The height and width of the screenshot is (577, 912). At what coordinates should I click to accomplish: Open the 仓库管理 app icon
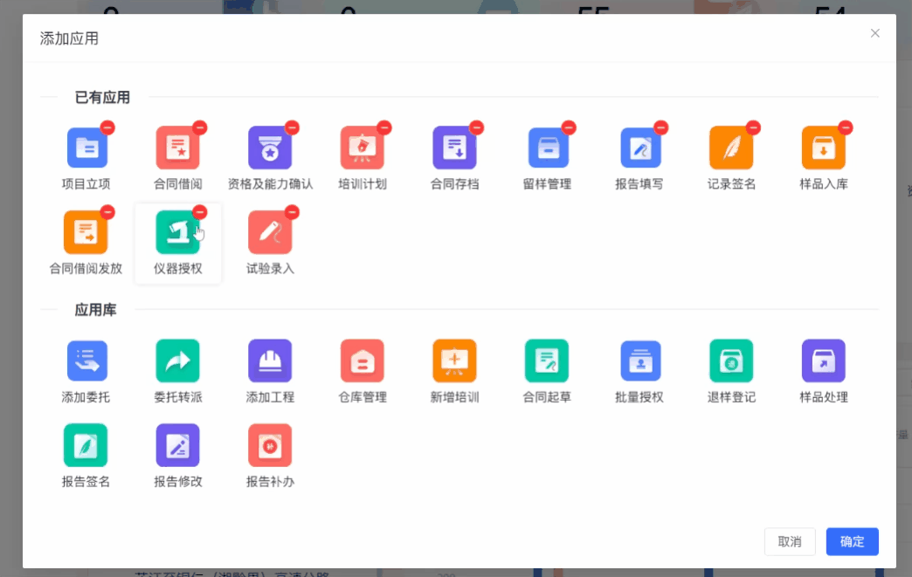[362, 361]
